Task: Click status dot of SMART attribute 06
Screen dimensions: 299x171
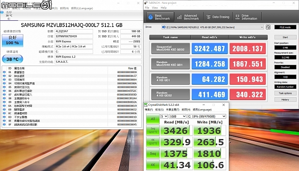Action: (x=4, y=91)
